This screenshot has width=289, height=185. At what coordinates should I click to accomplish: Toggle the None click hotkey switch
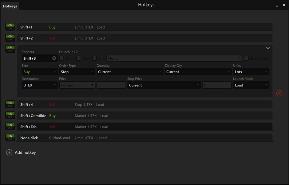10,138
